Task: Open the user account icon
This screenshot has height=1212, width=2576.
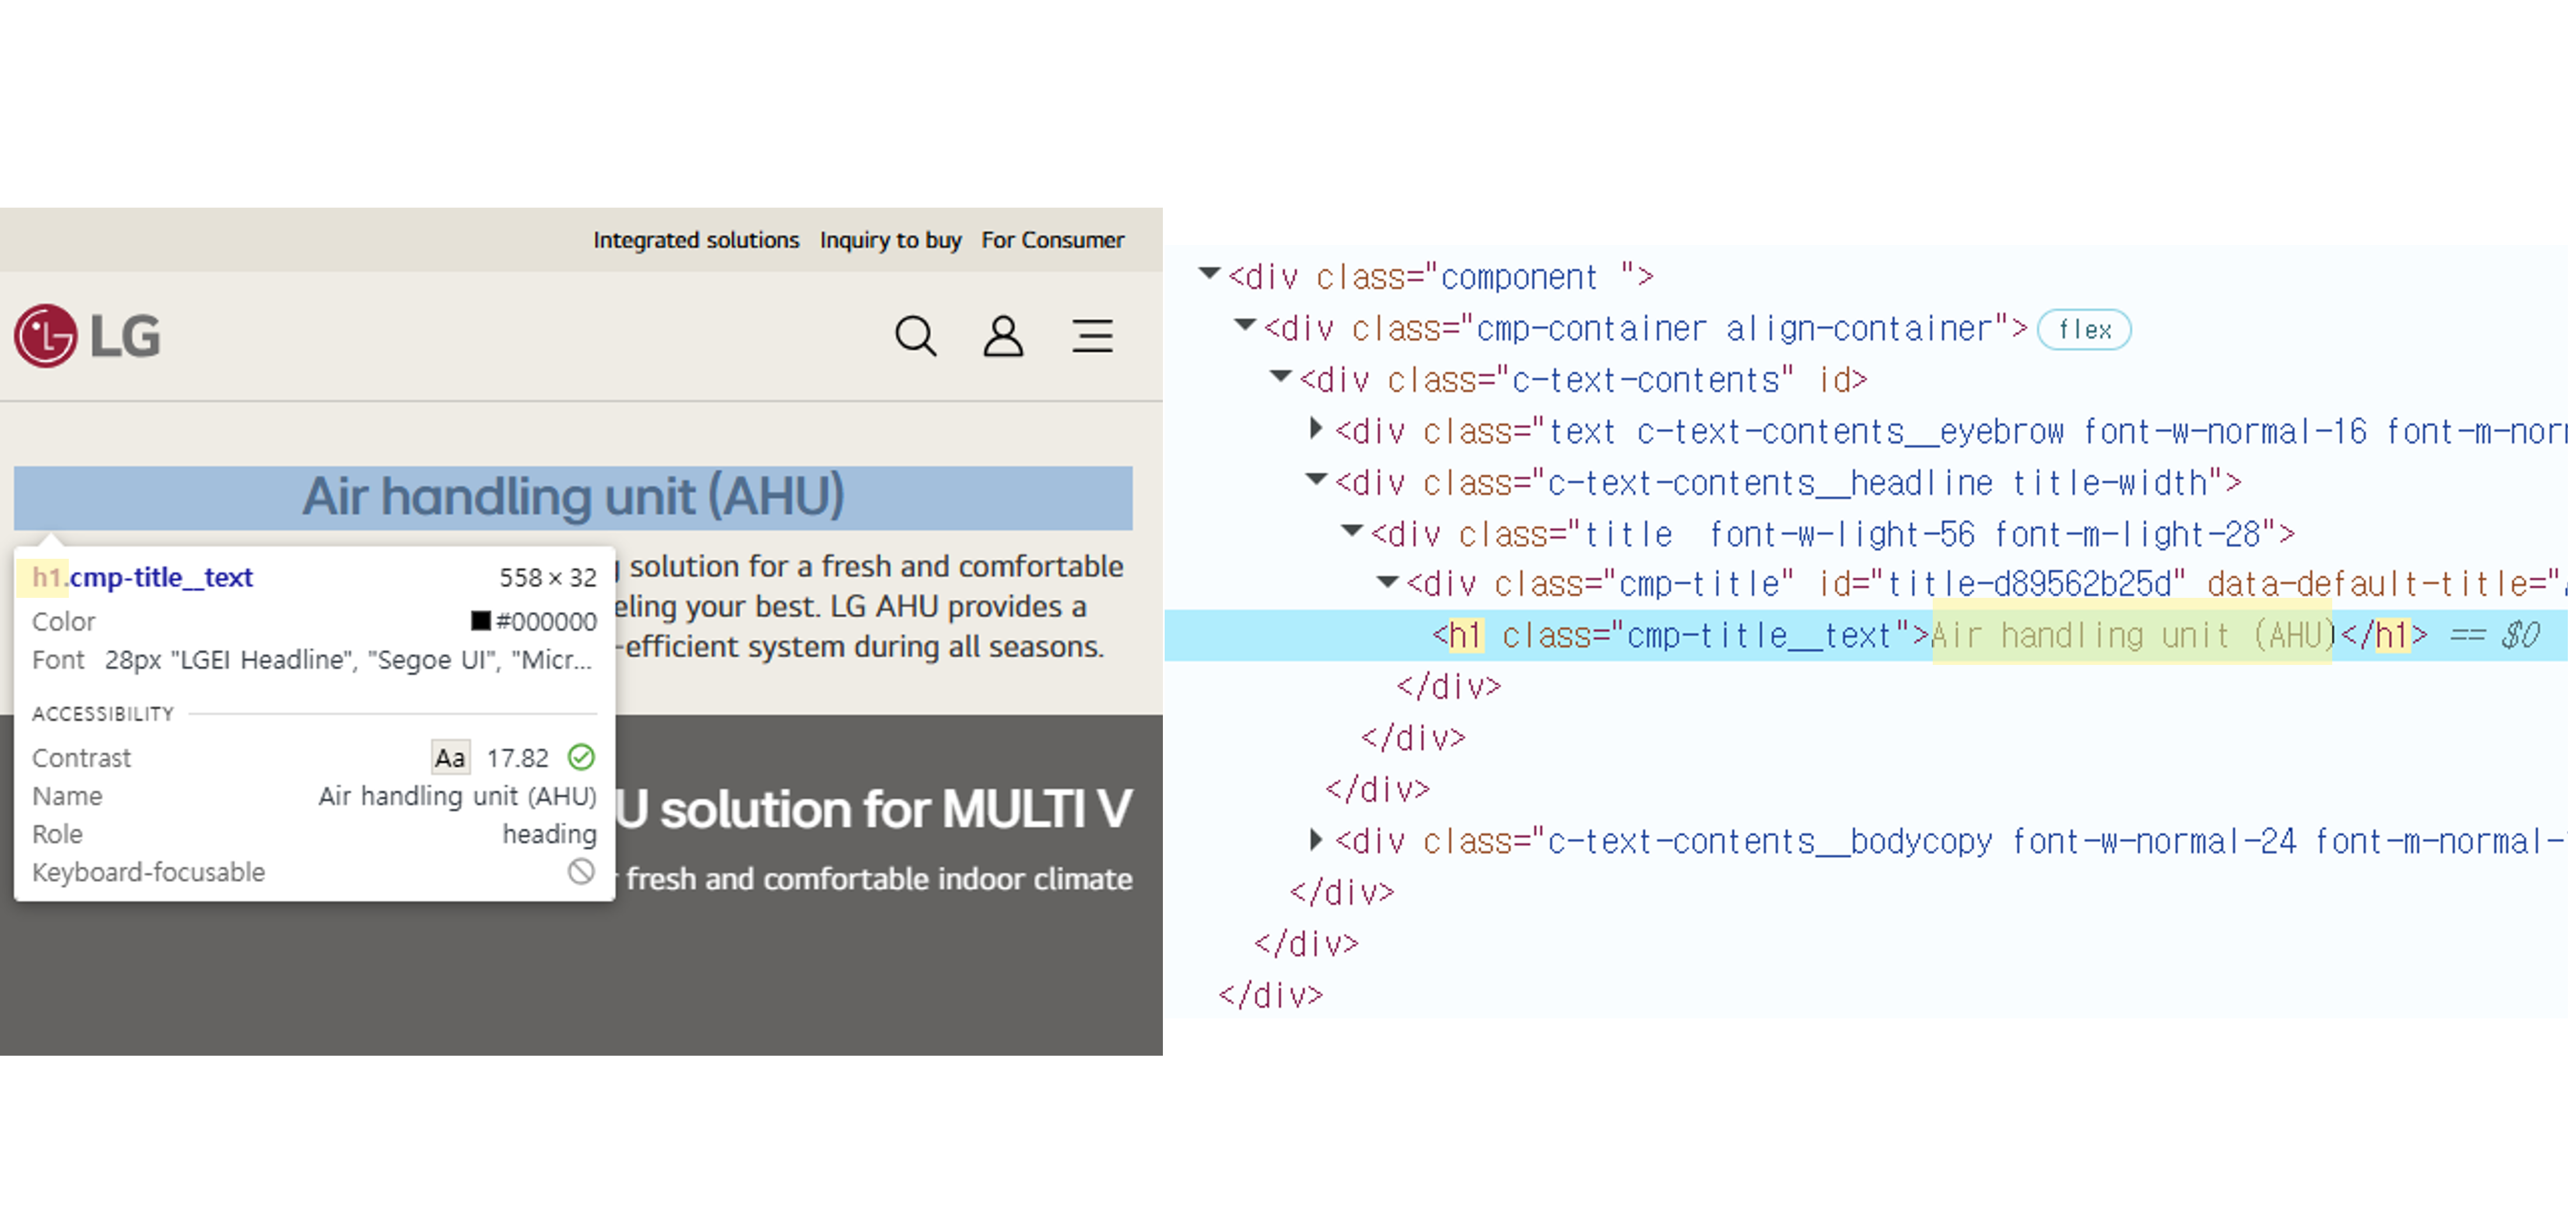Action: (1003, 336)
